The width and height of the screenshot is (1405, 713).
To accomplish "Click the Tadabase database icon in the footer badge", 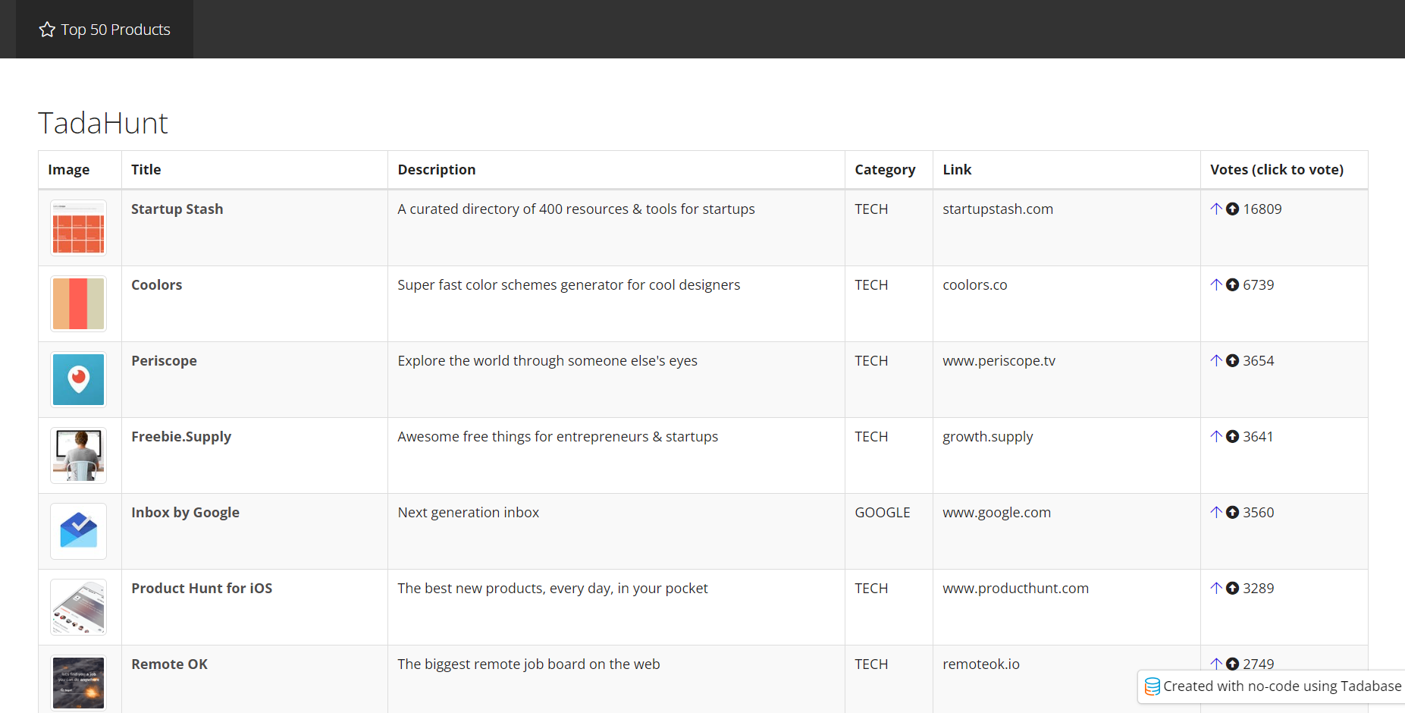I will pos(1152,686).
